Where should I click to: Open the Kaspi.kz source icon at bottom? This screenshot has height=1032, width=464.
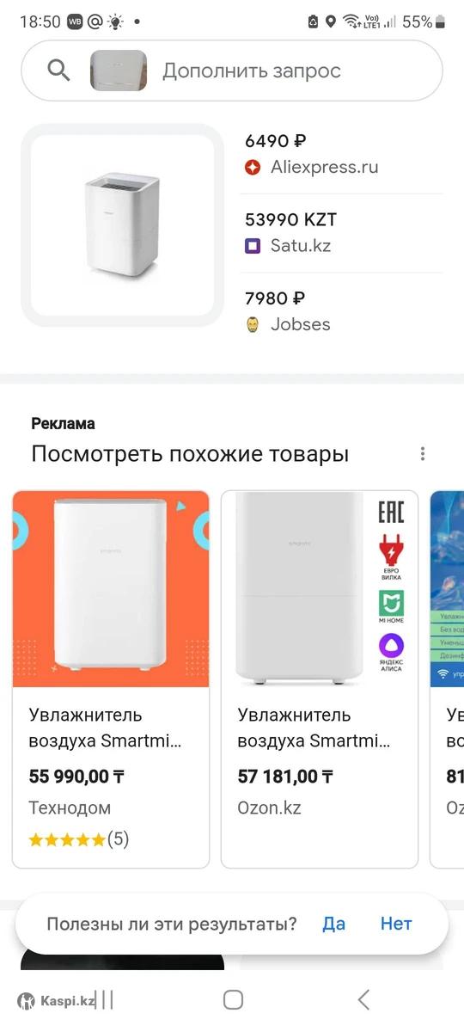tap(27, 1000)
